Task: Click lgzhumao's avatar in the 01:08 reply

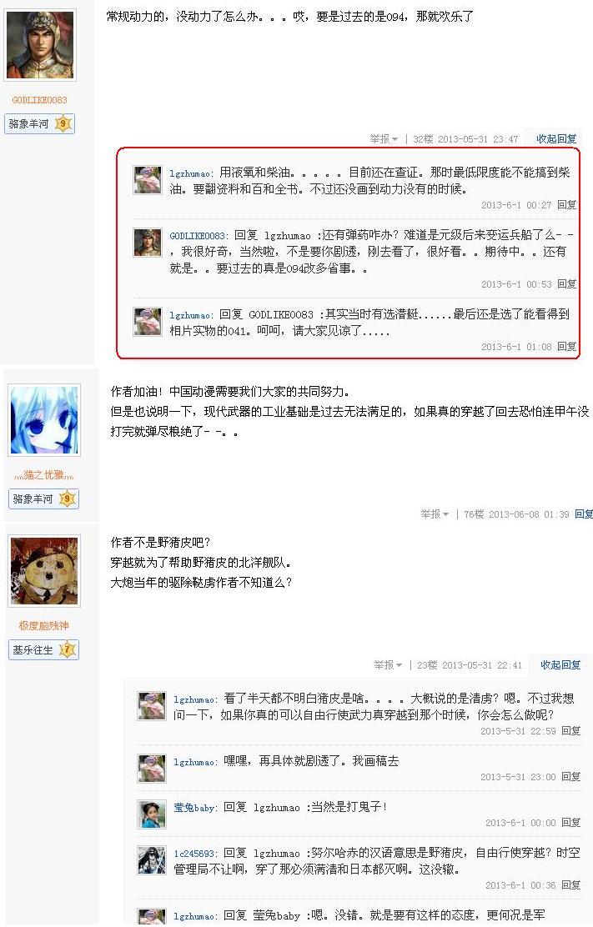Action: click(148, 323)
